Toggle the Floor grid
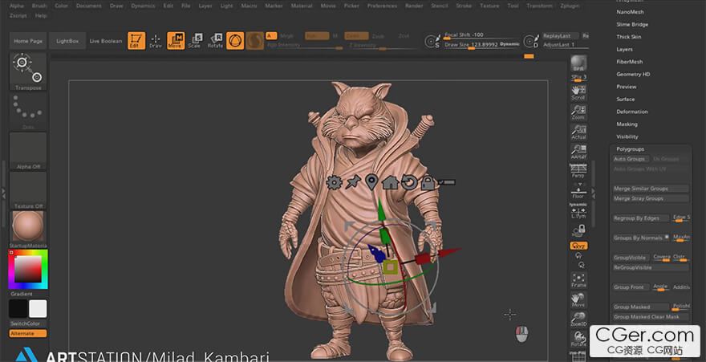 click(578, 191)
